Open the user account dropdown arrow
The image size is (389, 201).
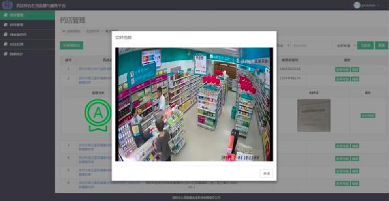(378, 6)
